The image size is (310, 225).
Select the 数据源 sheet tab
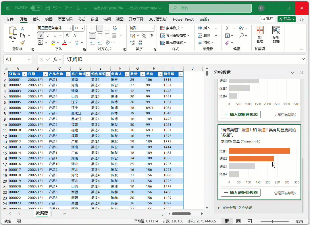(42, 213)
